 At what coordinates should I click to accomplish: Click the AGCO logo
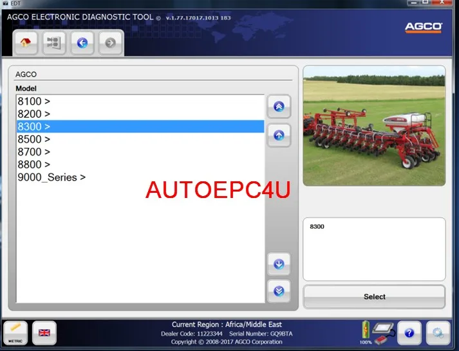pyautogui.click(x=424, y=28)
